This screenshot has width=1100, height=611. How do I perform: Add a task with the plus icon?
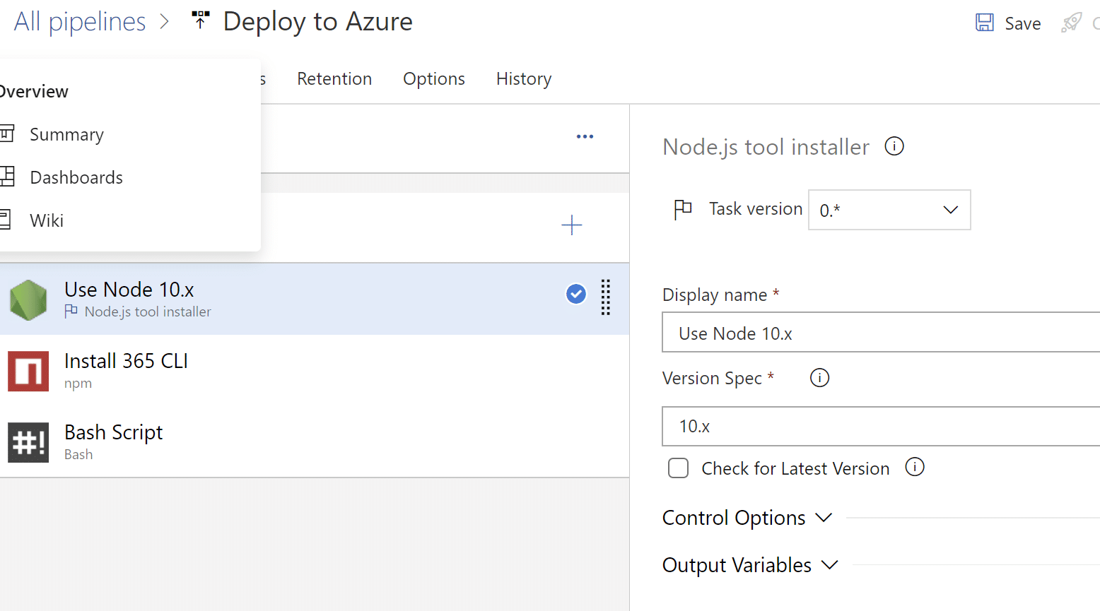[571, 225]
